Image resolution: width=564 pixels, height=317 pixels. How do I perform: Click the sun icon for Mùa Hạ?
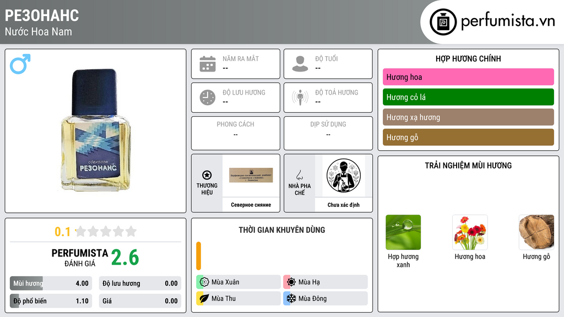pos(291,282)
